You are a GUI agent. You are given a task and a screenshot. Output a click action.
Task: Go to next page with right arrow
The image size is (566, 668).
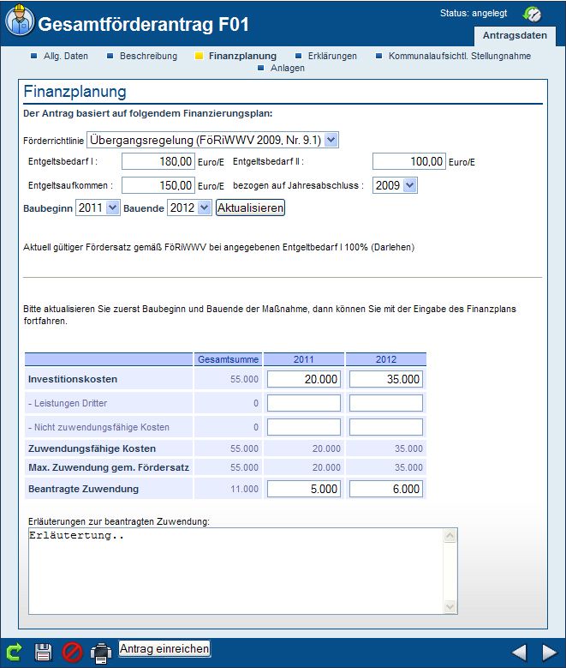tap(550, 653)
